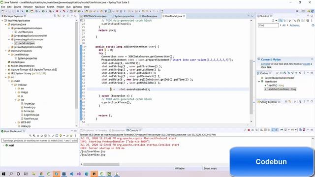Viewport: 315px width, 177px height.
Task: Click the Task List Find field
Action: point(268,26)
